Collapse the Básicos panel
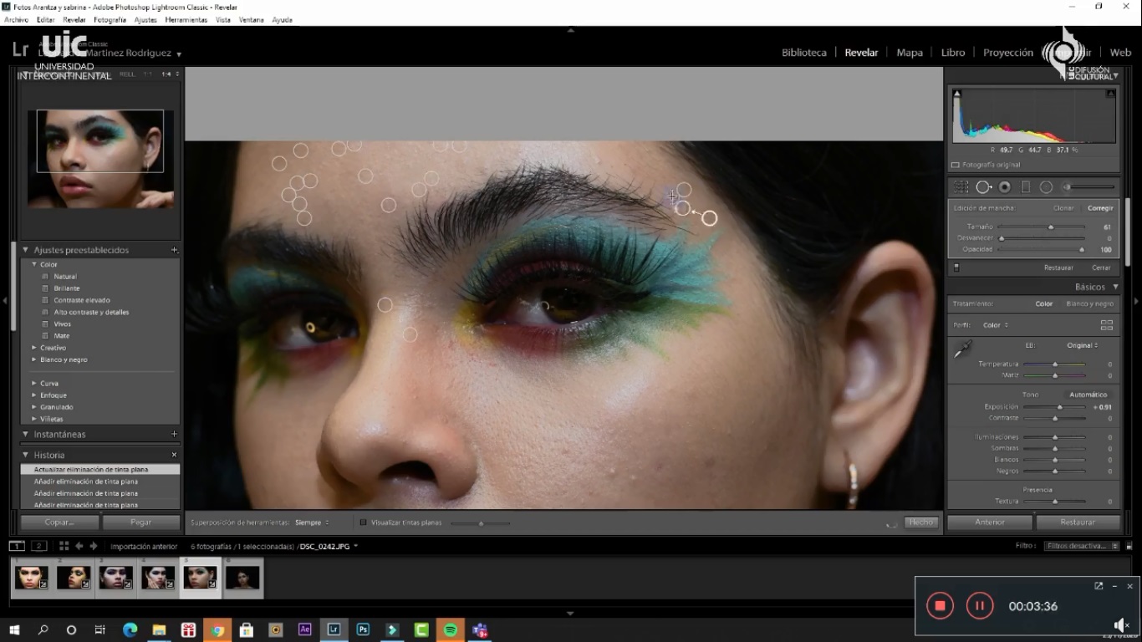1142x642 pixels. tap(1115, 287)
